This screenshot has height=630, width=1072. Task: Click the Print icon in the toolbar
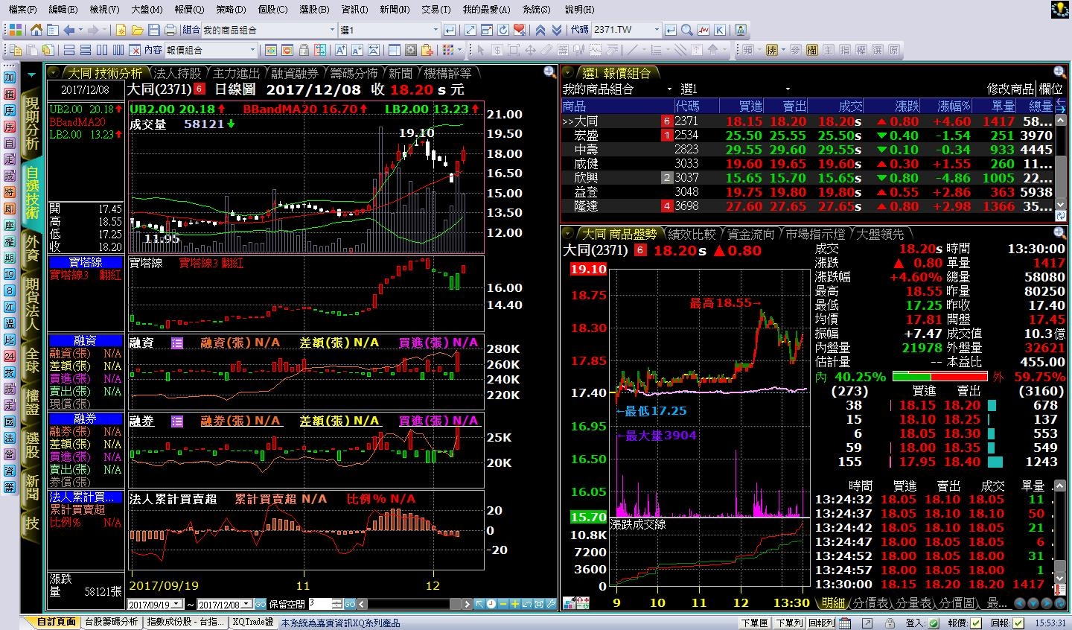[170, 31]
